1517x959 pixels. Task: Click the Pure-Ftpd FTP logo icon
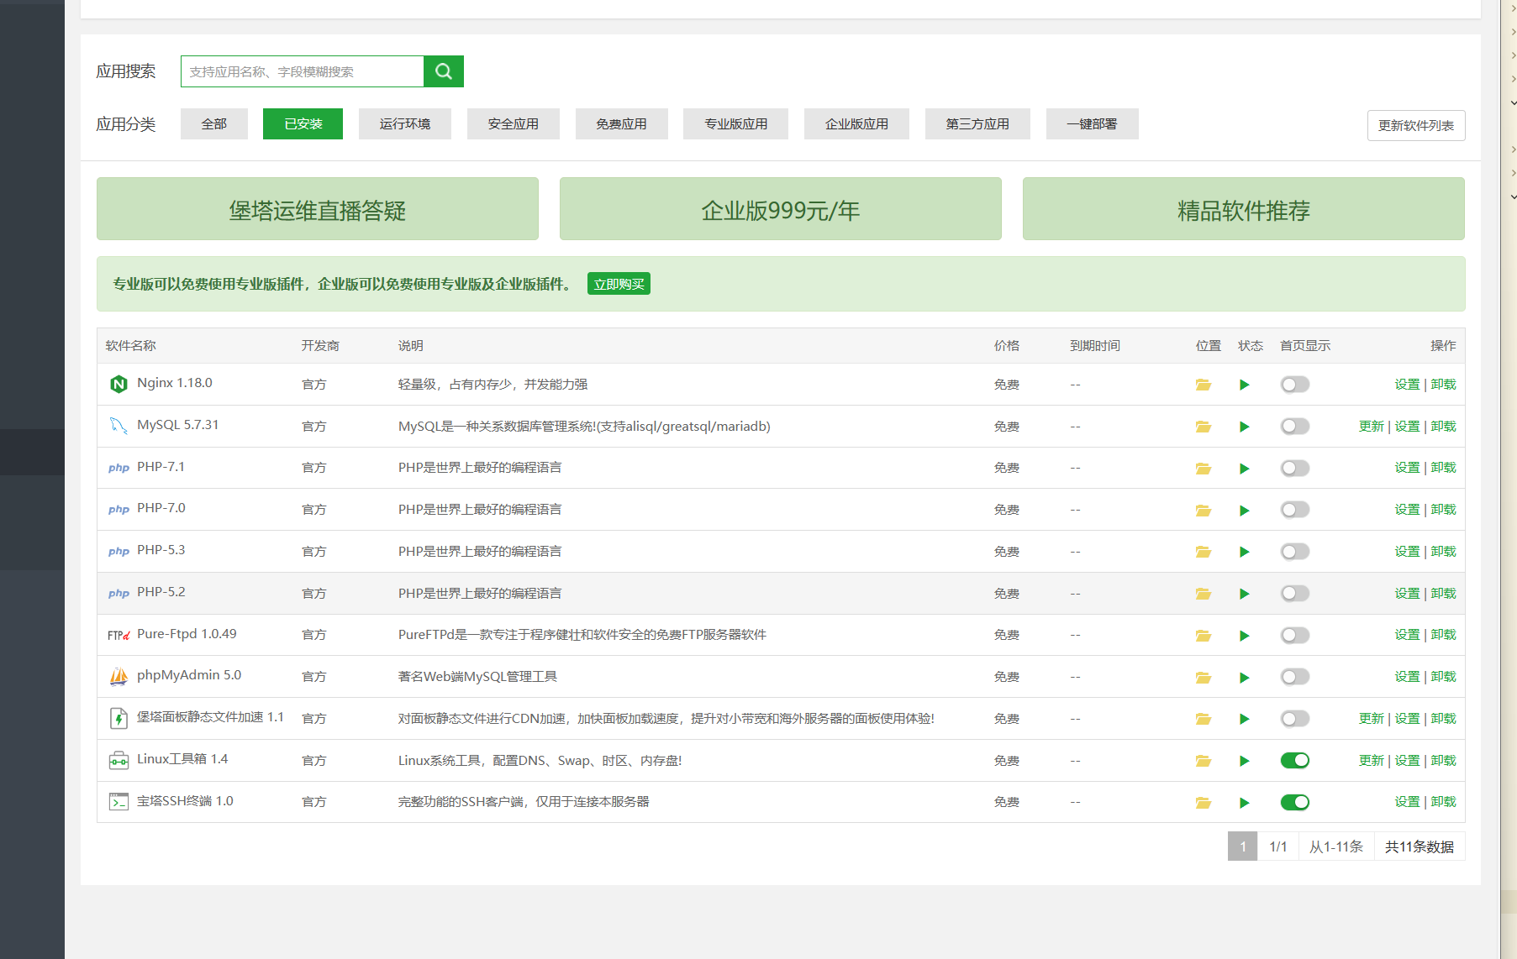pos(119,635)
